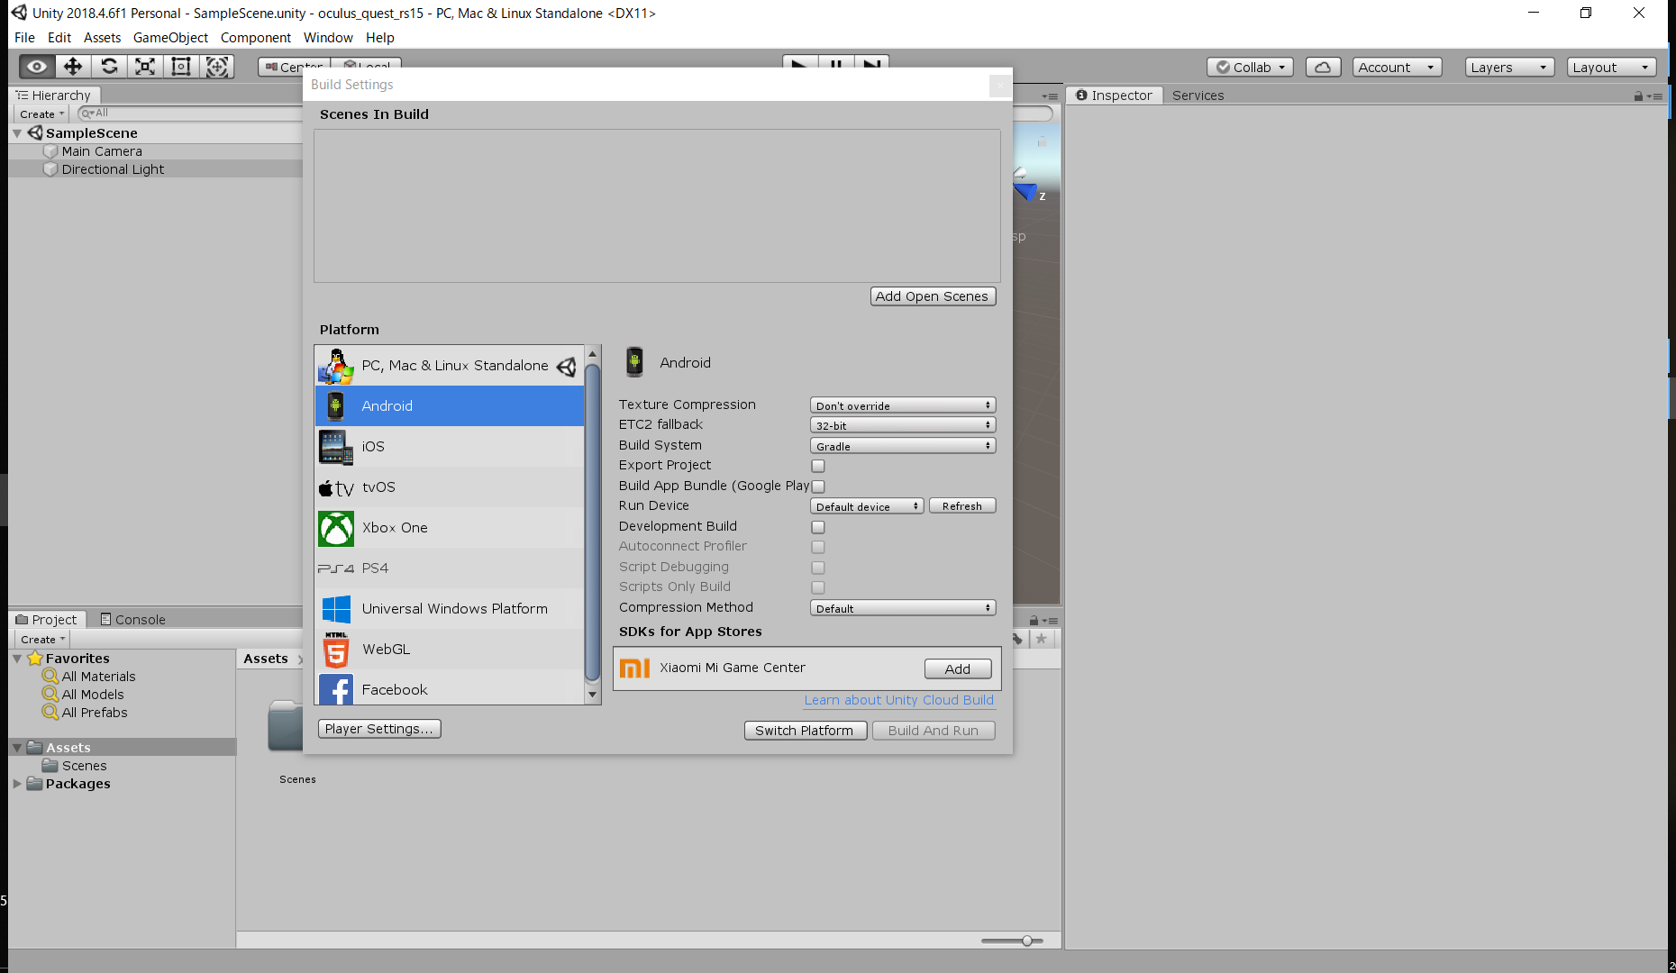The width and height of the screenshot is (1676, 973).
Task: Select the Scale tool
Action: (145, 67)
